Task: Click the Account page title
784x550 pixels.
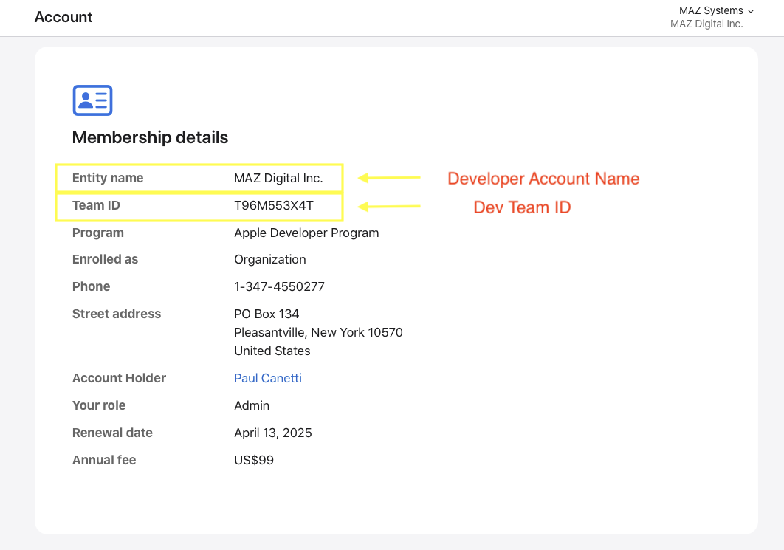Action: tap(63, 17)
